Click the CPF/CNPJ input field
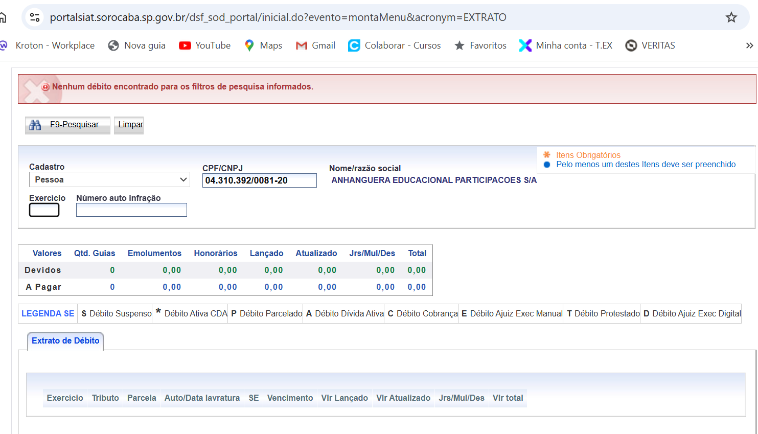The width and height of the screenshot is (758, 434). click(260, 180)
